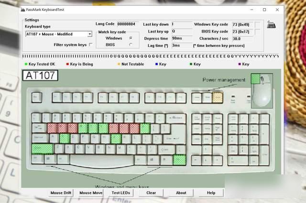This screenshot has width=306, height=203.
Task: Click the A key on keyboard image
Action: pyautogui.click(x=55, y=139)
